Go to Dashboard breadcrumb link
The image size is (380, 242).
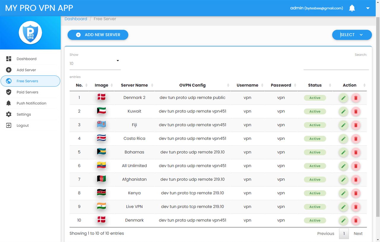[x=76, y=19]
